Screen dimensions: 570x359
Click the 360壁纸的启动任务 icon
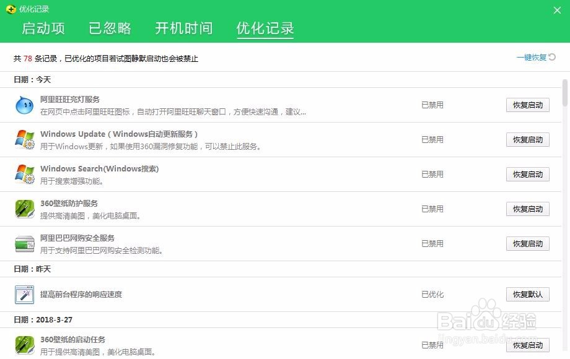click(25, 345)
